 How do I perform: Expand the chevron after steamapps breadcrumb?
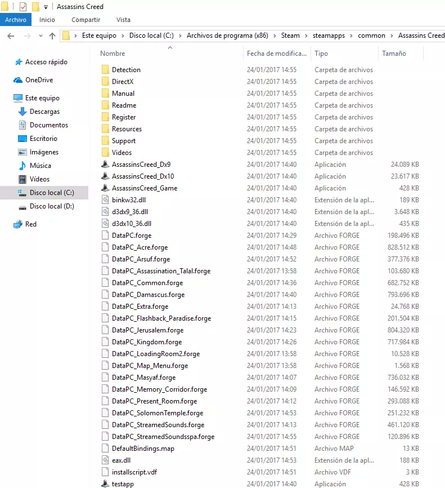pyautogui.click(x=351, y=36)
